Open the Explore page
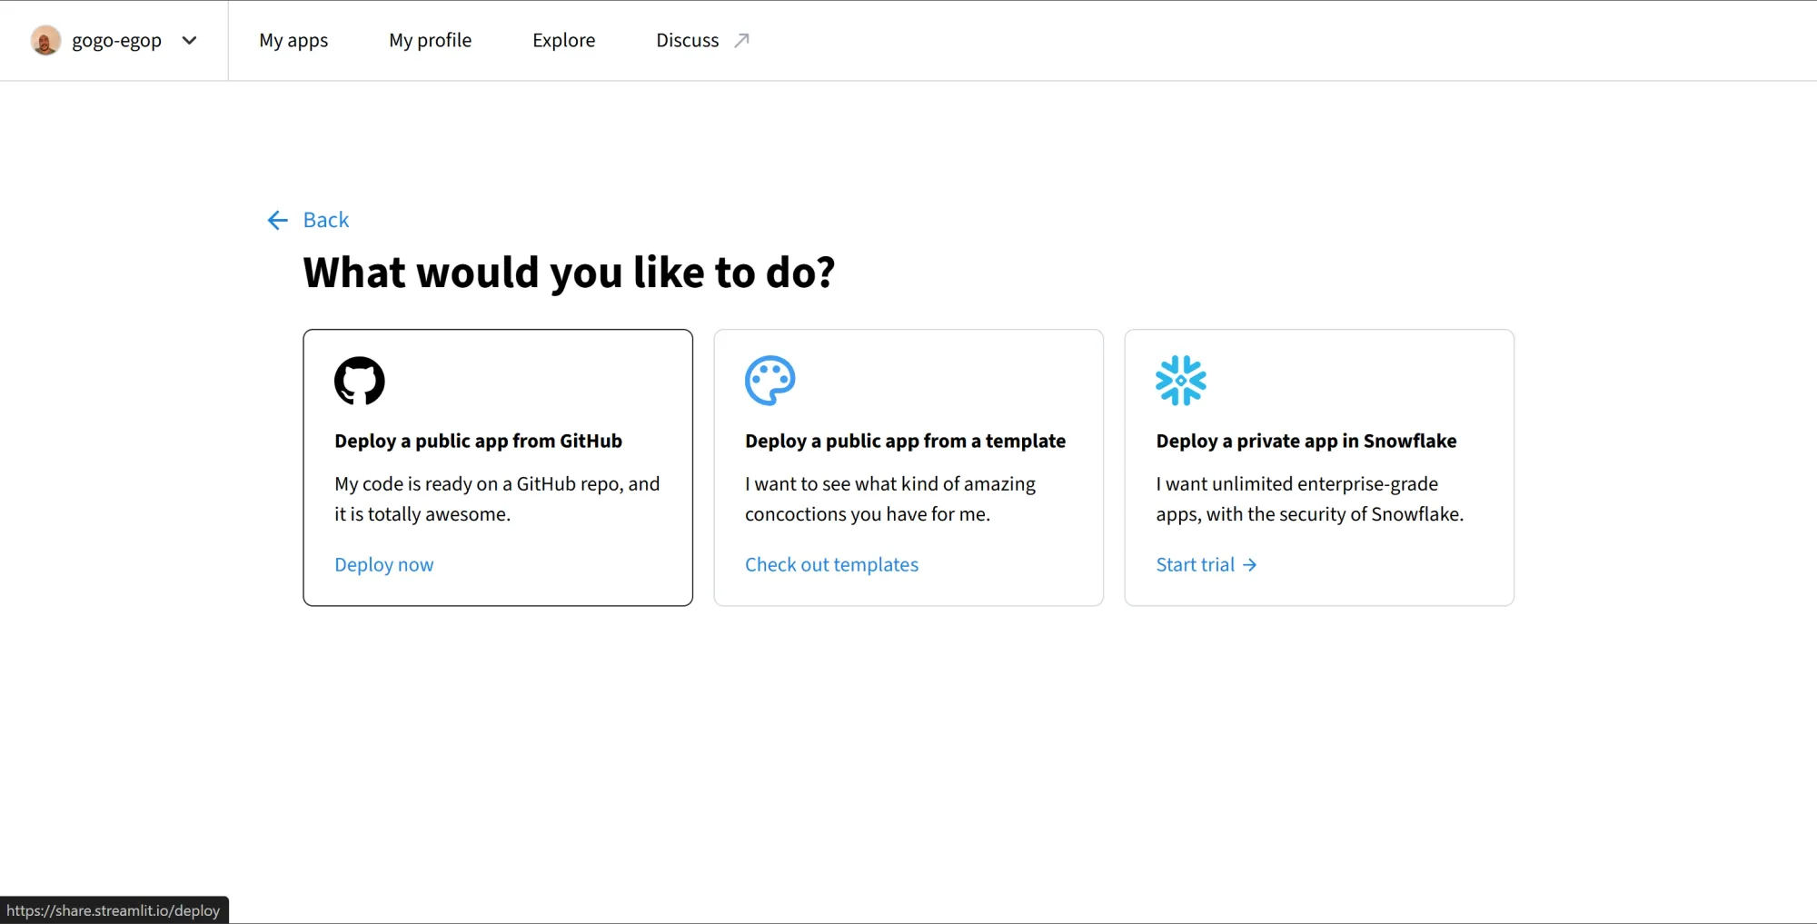This screenshot has width=1817, height=924. 563,40
